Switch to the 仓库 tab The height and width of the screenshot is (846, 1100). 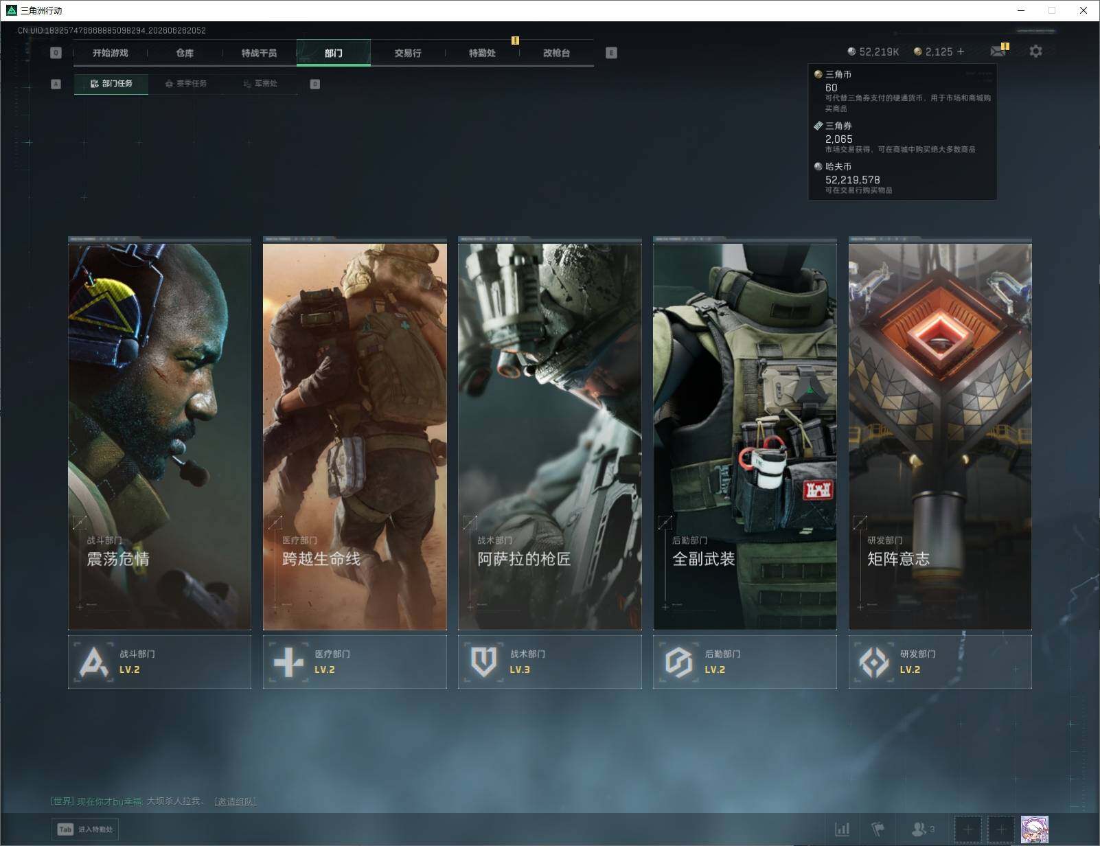point(185,53)
